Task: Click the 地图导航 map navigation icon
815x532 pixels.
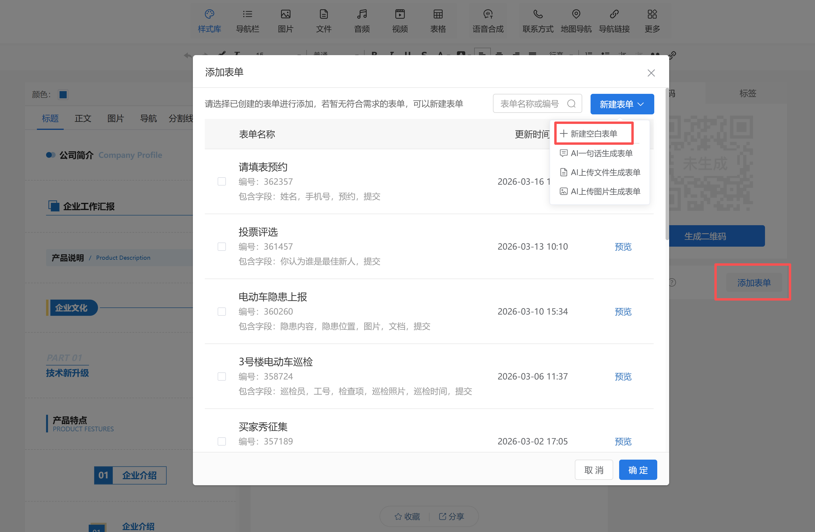Action: click(x=576, y=14)
